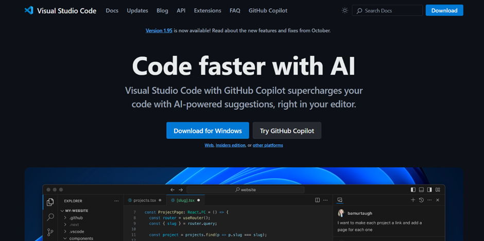Viewport: 484px width, 241px height.
Task: Click the Visual Studio Code brand text
Action: (66, 11)
